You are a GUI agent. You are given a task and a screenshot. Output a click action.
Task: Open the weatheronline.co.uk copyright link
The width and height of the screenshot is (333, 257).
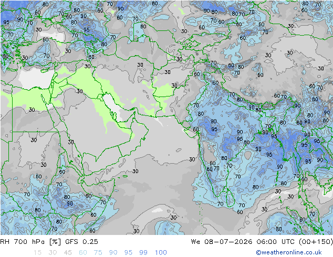(289, 252)
